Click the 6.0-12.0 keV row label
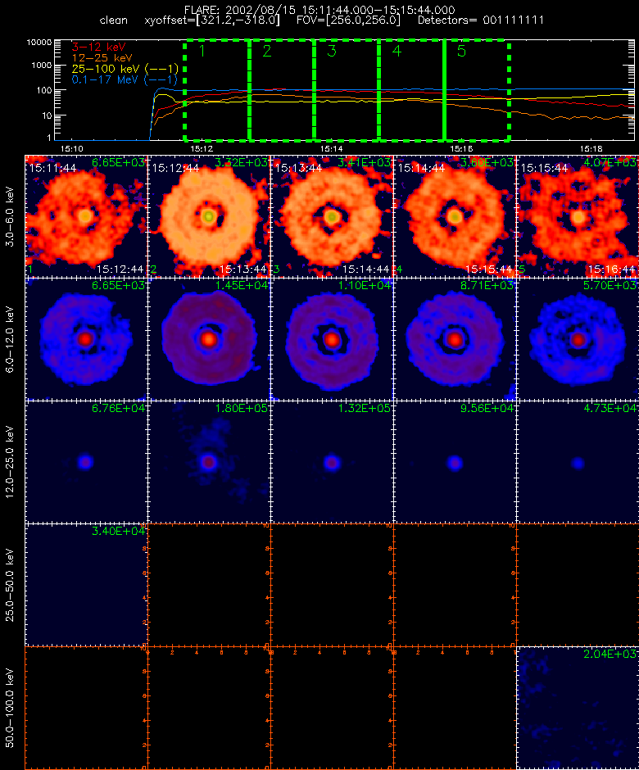Viewport: 639px width, 770px height. [10, 340]
